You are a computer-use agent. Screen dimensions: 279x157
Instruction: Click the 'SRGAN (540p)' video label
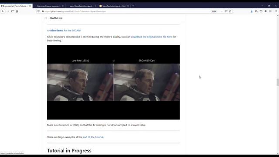click(146, 61)
